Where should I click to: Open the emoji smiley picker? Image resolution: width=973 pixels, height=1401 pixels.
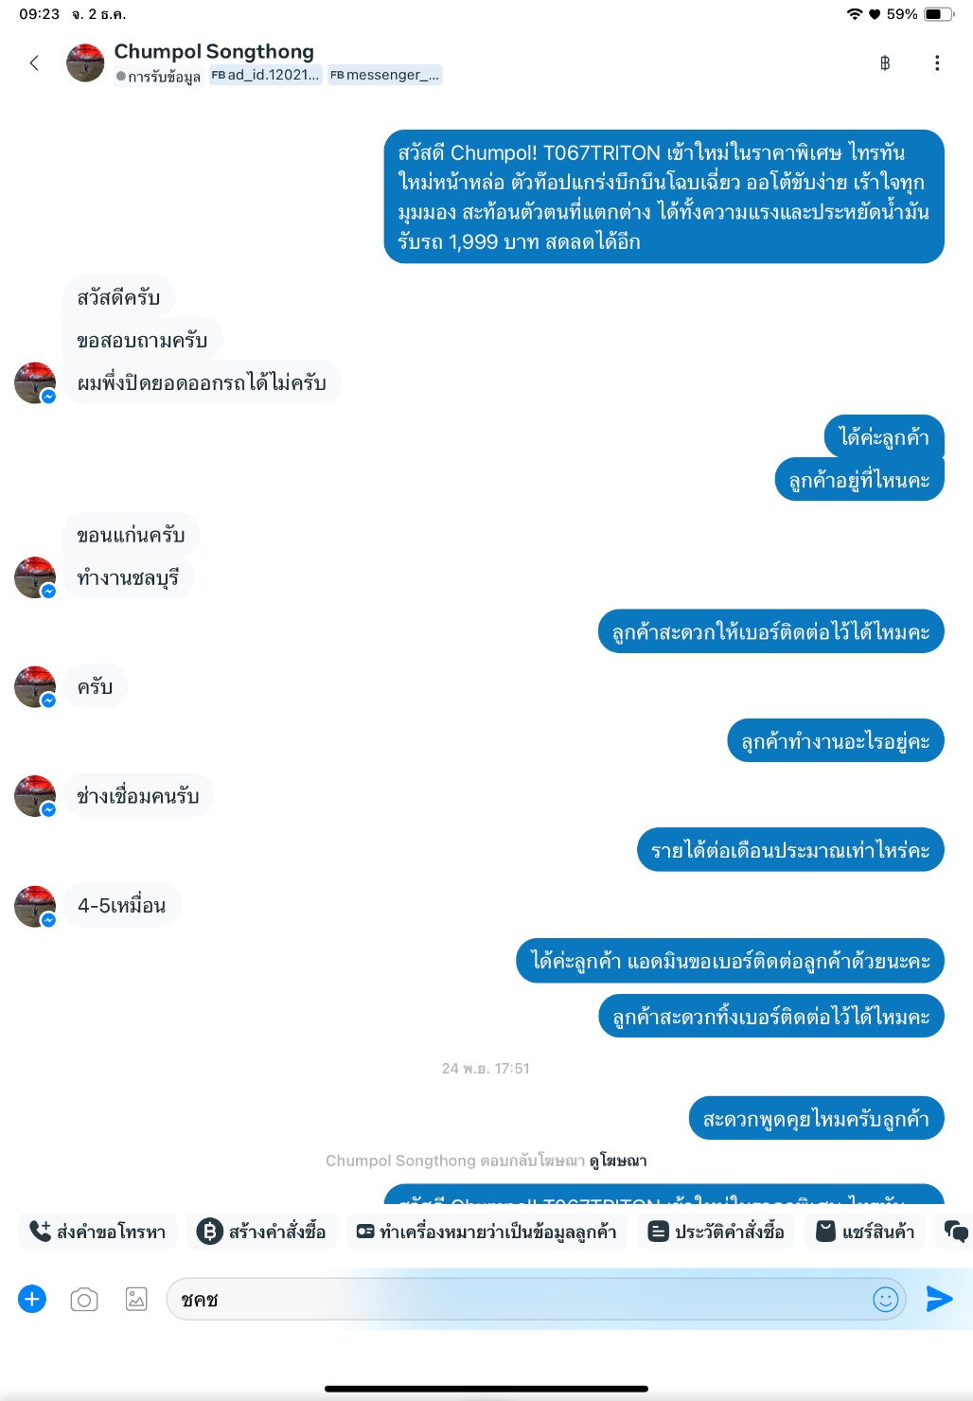pyautogui.click(x=885, y=1300)
